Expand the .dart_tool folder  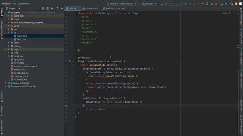(x=8, y=16)
